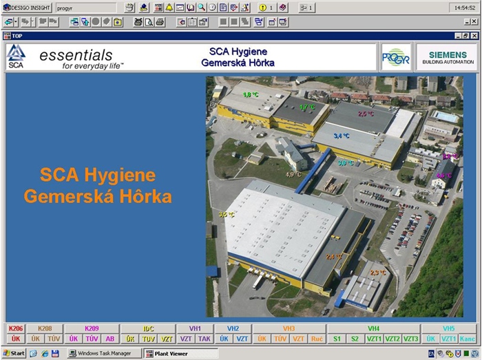Launch the Plant Viewer icon in top toolbar
Image resolution: width=482 pixels, height=360 pixels.
(158, 8)
